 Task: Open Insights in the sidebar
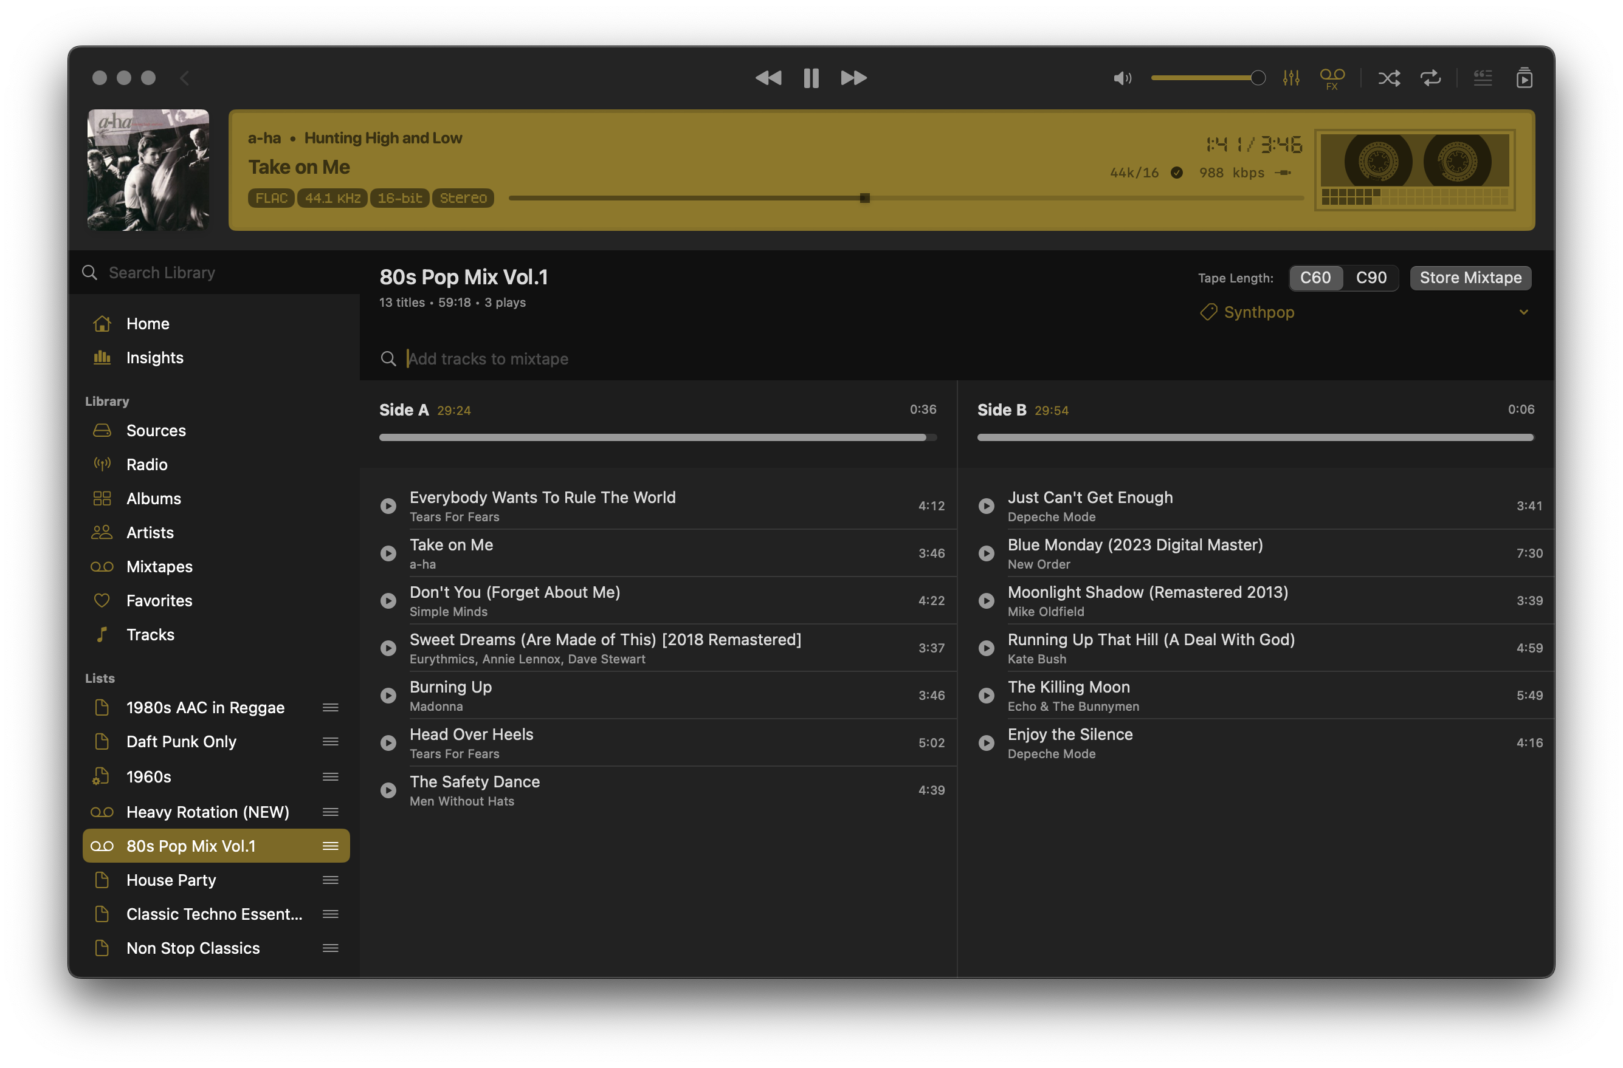pyautogui.click(x=155, y=357)
